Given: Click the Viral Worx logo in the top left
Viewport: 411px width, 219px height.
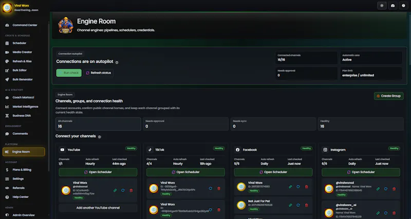Looking at the screenshot, I should point(7,8).
